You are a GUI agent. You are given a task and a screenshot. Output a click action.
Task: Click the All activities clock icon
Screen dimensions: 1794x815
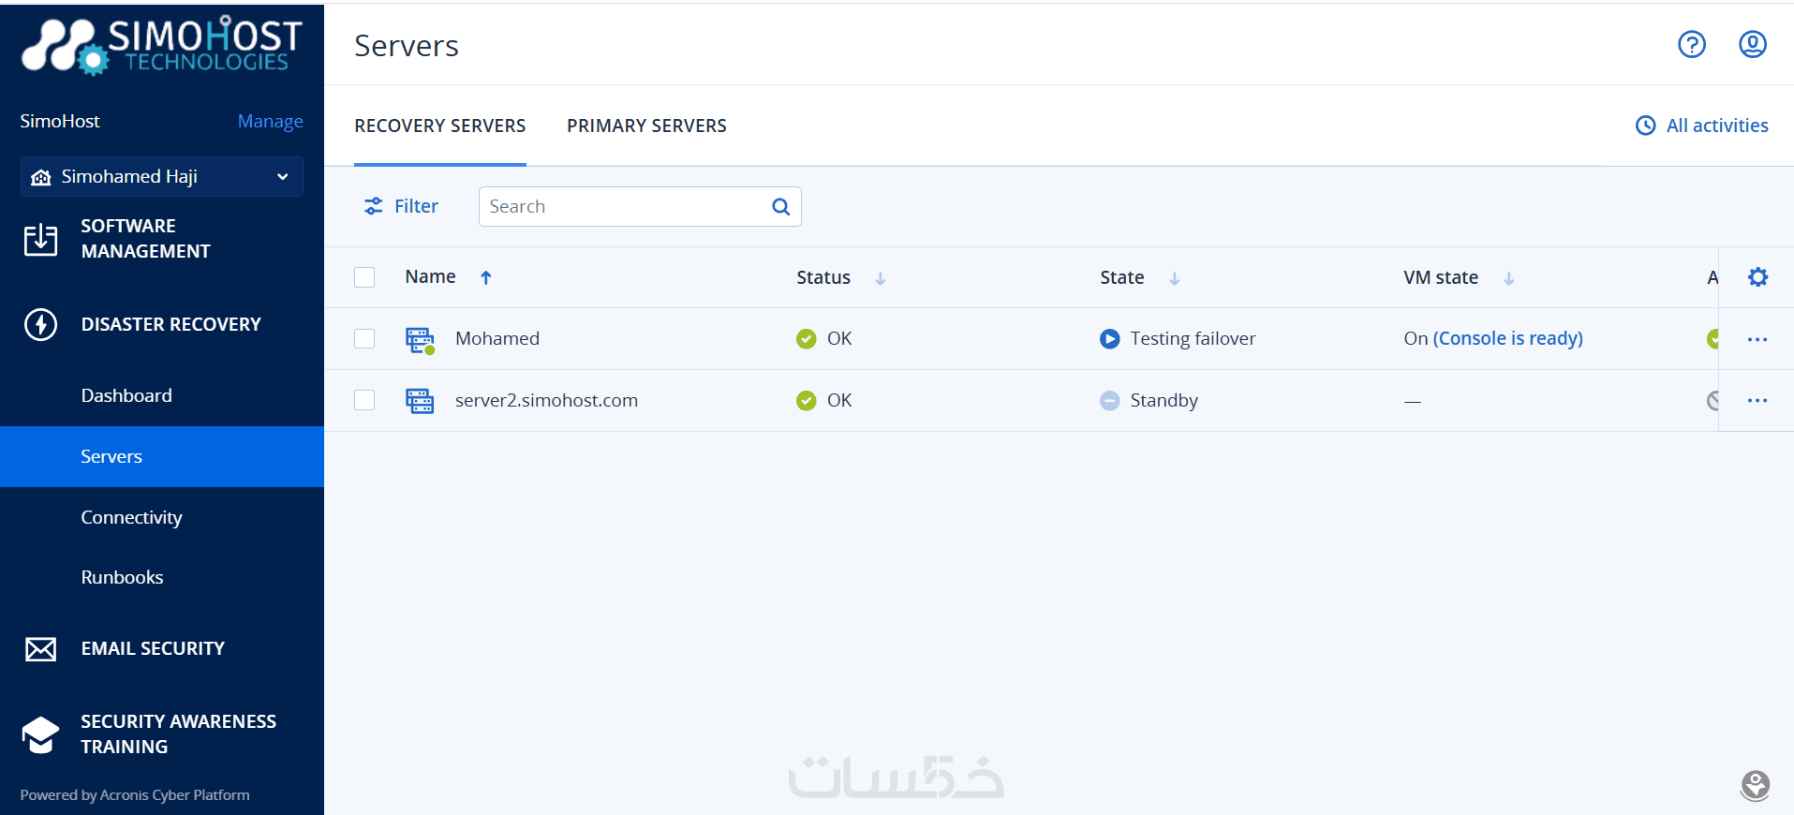coord(1645,126)
